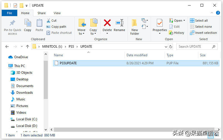223x140 pixels.
Task: Expand the address bar history dropdown
Action: click(166, 47)
